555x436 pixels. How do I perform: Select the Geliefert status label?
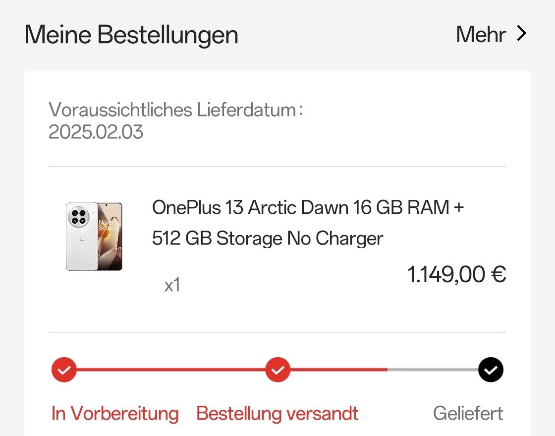point(468,413)
